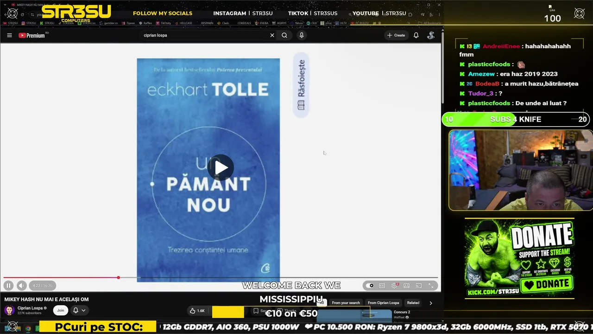
Task: Open the account avatar menu
Action: [431, 35]
